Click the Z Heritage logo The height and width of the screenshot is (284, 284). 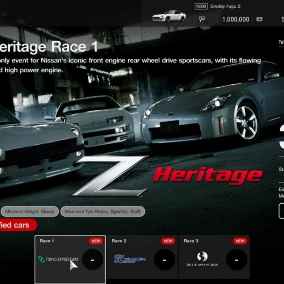(167, 176)
